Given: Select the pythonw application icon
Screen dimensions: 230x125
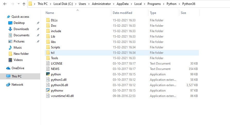Looking at the screenshot, I should pos(48,90).
